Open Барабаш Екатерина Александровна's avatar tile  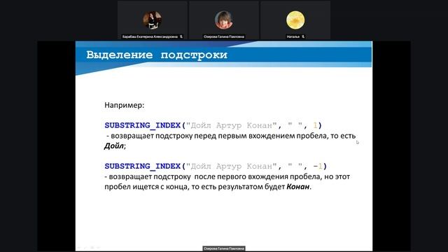coord(153,20)
